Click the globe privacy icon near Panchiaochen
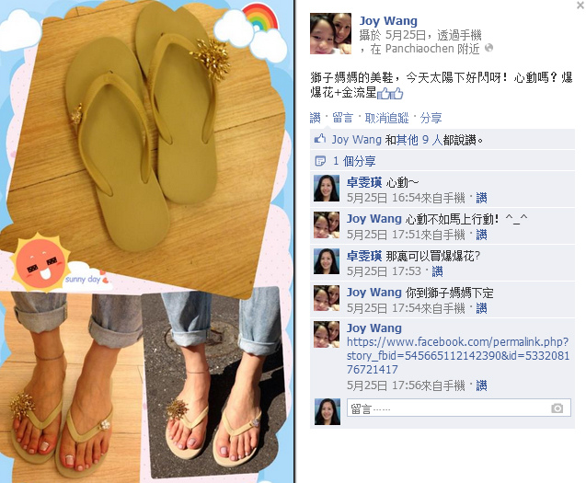This screenshot has height=483, width=586. tap(488, 48)
